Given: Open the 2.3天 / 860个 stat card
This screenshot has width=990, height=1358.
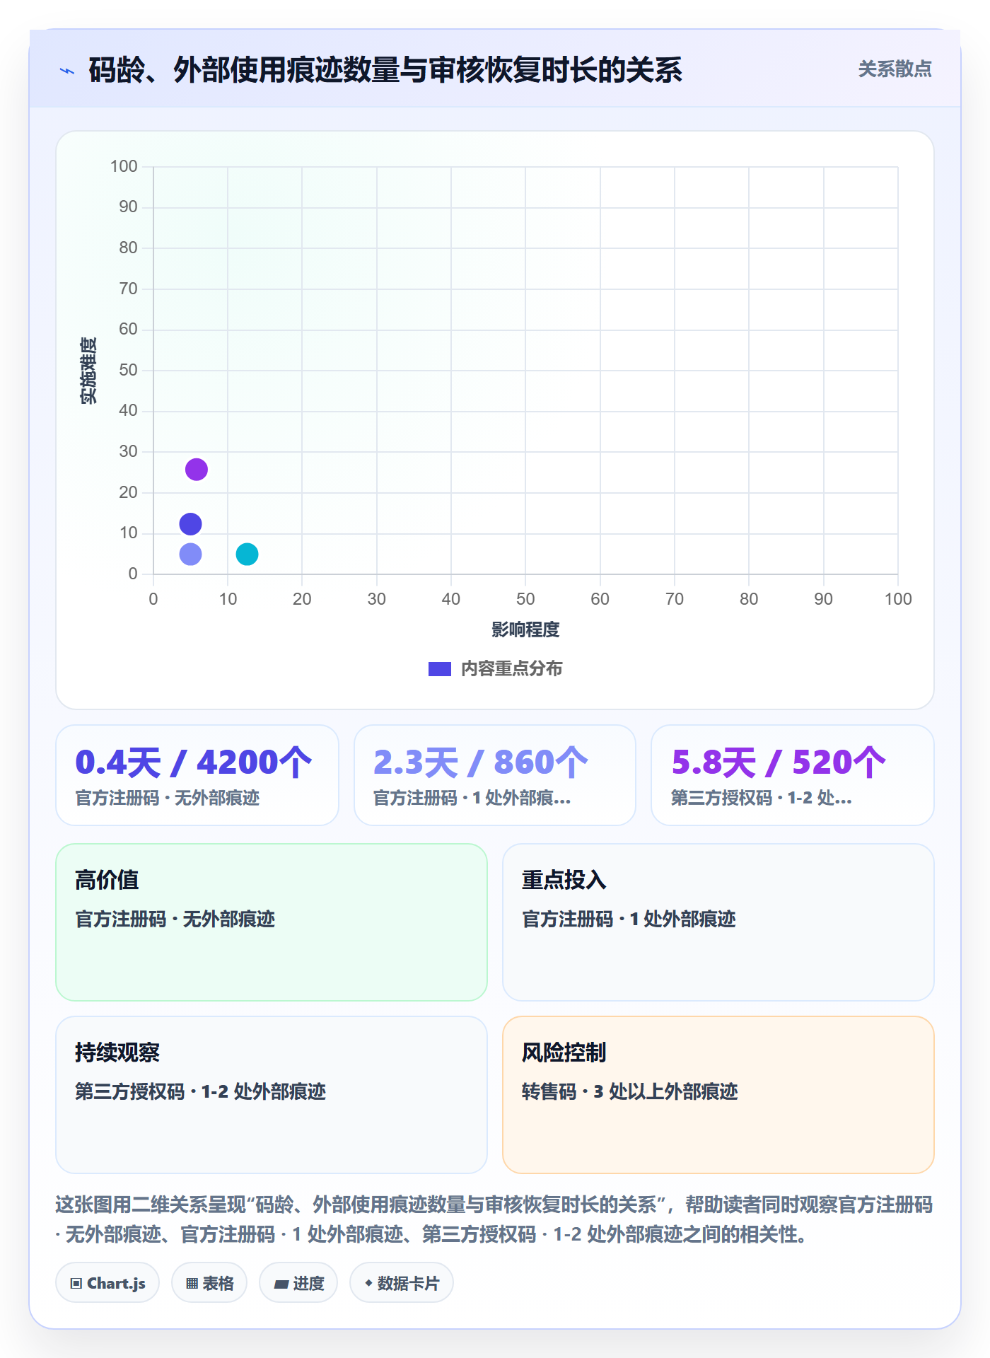Looking at the screenshot, I should 495,775.
